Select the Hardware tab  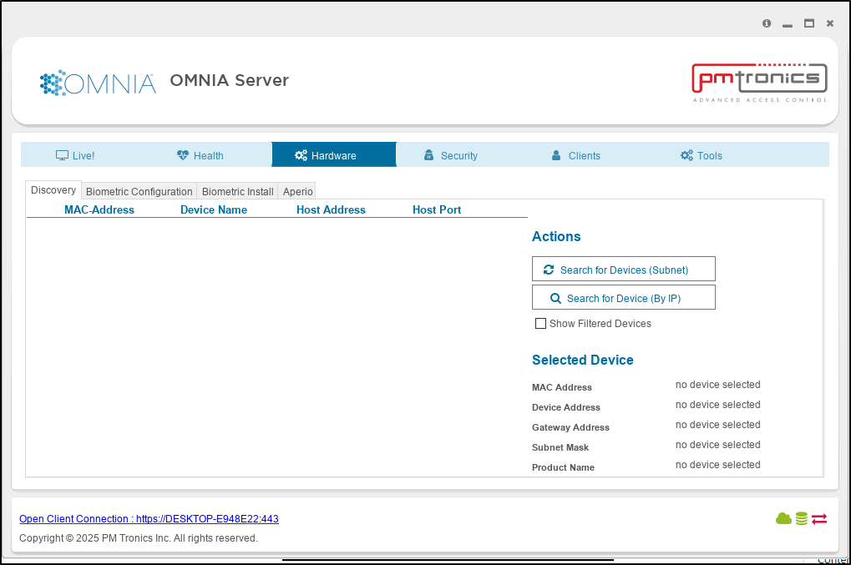[334, 154]
